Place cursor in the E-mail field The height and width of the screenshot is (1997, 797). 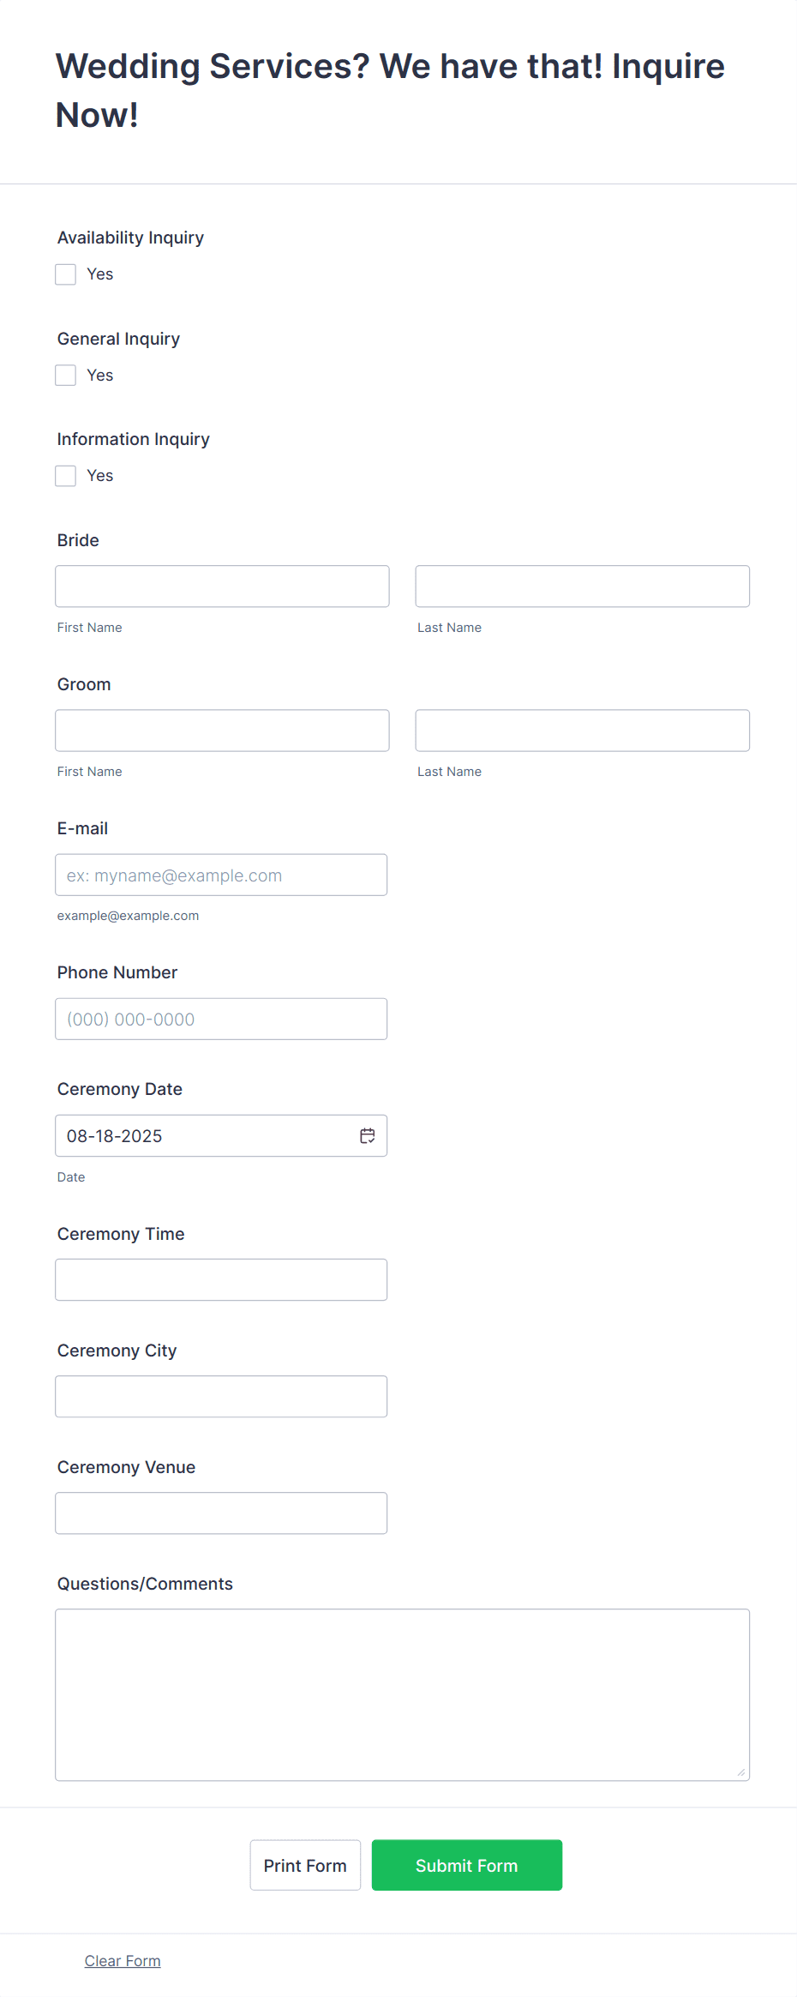pyautogui.click(x=221, y=875)
